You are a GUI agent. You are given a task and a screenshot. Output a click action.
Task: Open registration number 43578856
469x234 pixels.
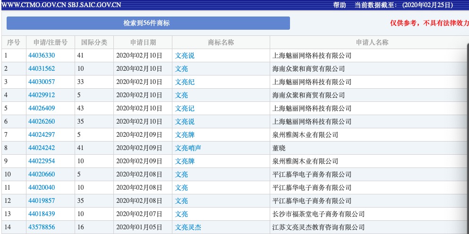click(42, 227)
